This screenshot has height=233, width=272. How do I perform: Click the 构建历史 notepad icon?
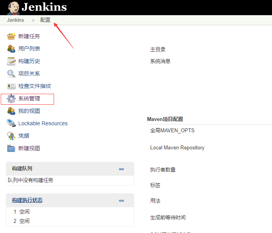coord(11,61)
